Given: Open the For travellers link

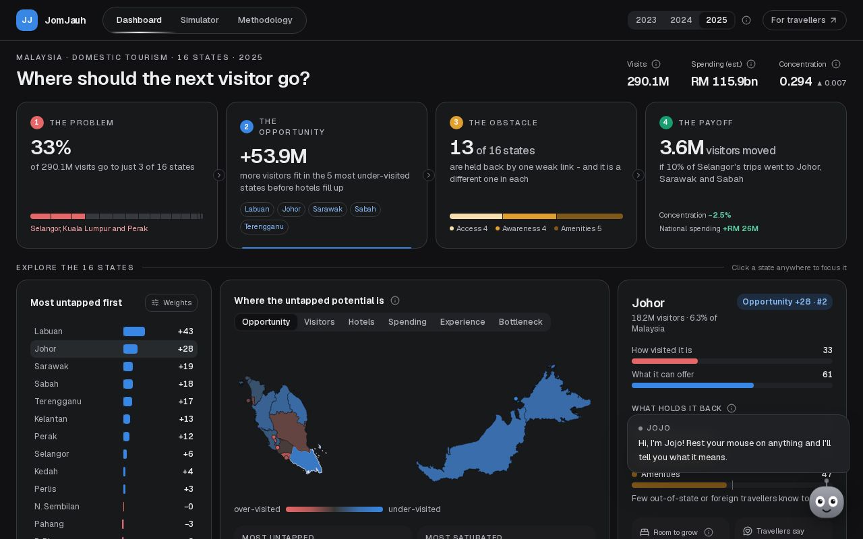Looking at the screenshot, I should click(x=804, y=20).
